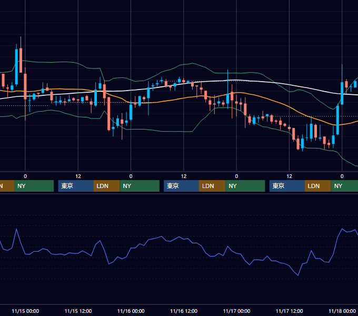Click the 11/16 12:00 date label

tap(184, 311)
